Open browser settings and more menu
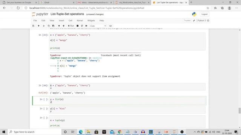 point(236,8)
